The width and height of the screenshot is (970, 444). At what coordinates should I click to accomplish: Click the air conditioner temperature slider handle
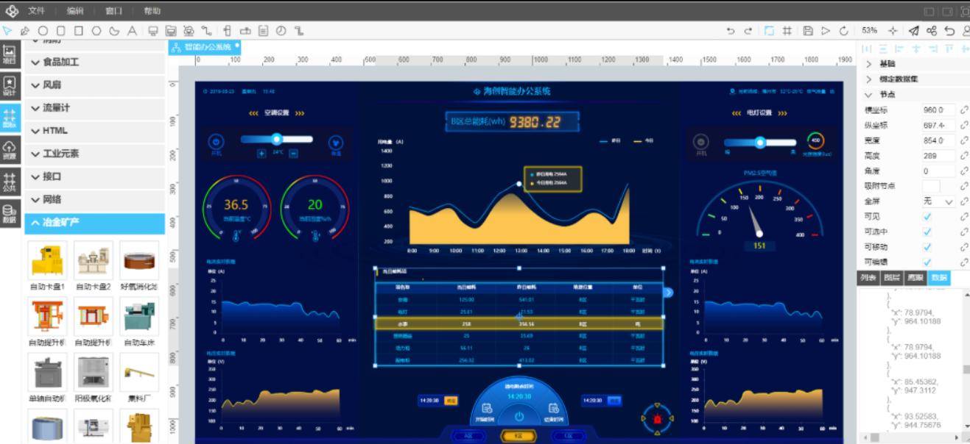277,138
